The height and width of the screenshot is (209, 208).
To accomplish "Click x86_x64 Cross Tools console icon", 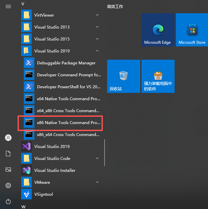I will click(x=29, y=134).
